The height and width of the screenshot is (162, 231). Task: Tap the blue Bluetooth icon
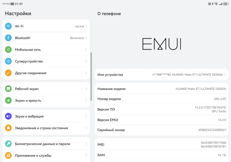pos(8,38)
